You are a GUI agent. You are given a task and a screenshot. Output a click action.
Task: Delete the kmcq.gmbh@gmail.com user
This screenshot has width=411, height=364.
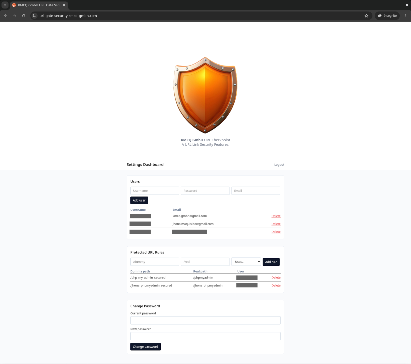276,216
